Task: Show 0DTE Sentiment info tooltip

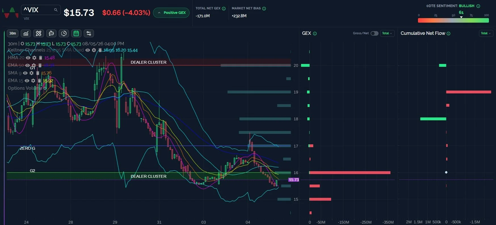Action: click(x=478, y=6)
